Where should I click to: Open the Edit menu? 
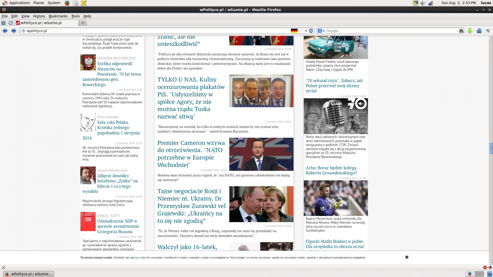click(x=14, y=16)
